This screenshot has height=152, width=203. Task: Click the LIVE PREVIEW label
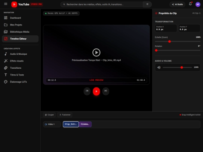(97, 80)
